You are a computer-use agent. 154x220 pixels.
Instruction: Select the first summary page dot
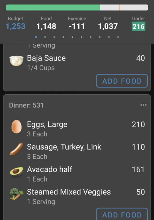pos(36,37)
